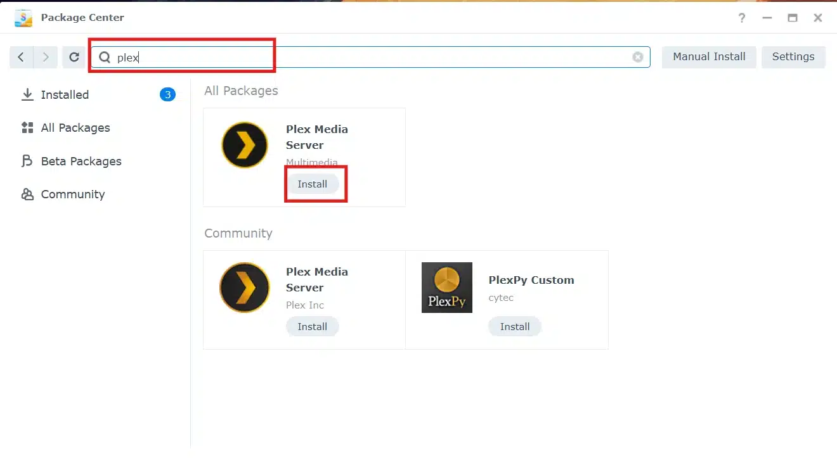This screenshot has width=837, height=458.
Task: Click the magnifying glass search icon
Action: (x=103, y=57)
